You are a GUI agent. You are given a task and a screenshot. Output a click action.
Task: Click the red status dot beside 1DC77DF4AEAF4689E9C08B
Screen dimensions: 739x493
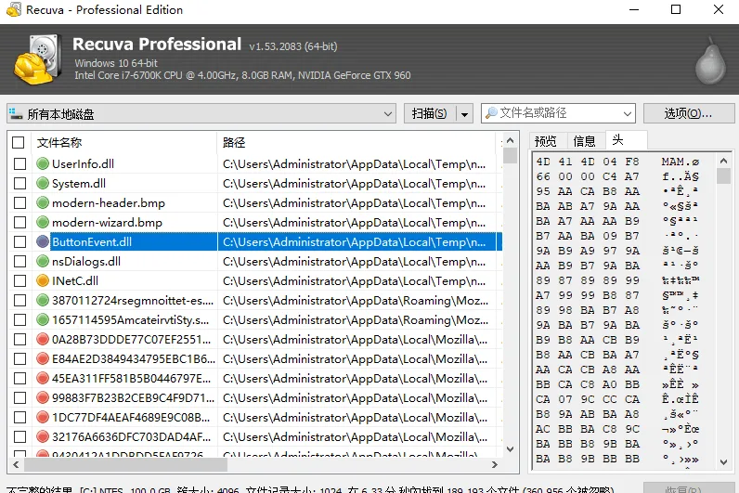pyautogui.click(x=43, y=417)
